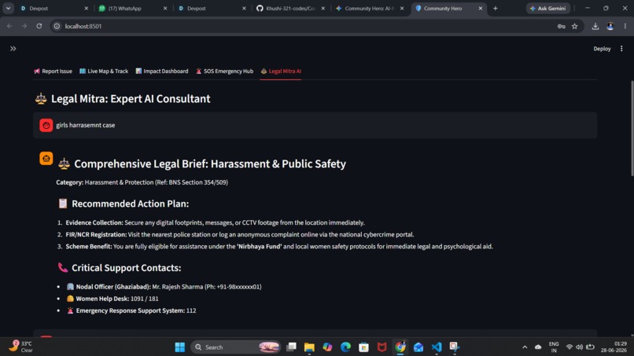The height and width of the screenshot is (356, 634).
Task: Open the Windows Start menu
Action: tap(180, 347)
